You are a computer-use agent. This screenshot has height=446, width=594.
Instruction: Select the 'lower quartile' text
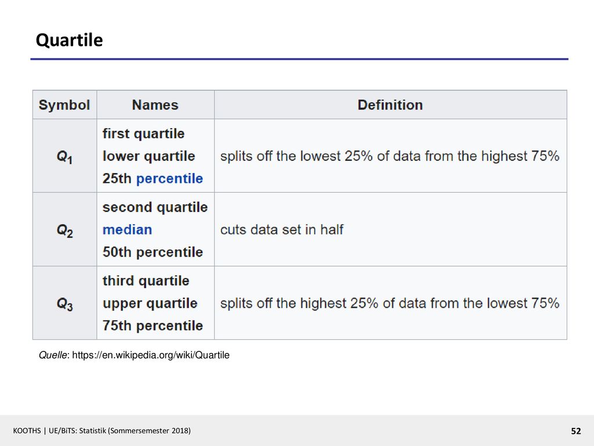coord(149,156)
